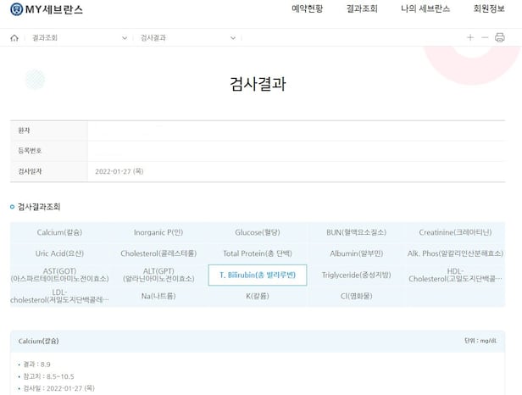Select Triglyceride(중성지방) test item
Viewport: 522px width, 395px height.
356,275
